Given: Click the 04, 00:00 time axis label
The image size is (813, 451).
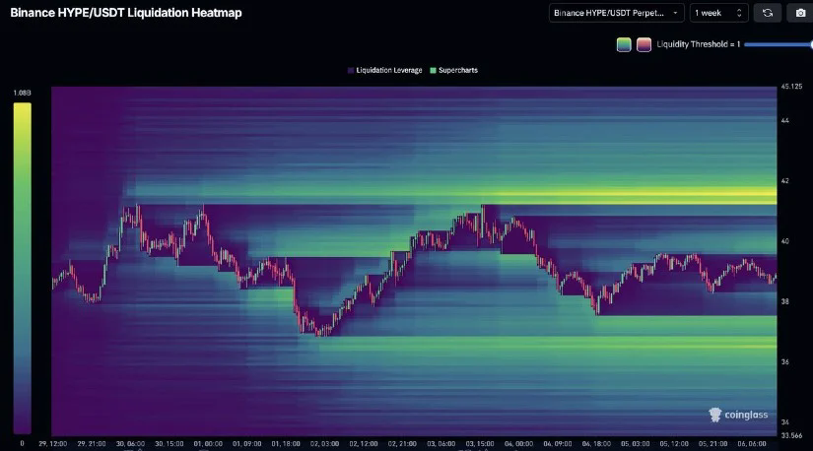Looking at the screenshot, I should [518, 444].
